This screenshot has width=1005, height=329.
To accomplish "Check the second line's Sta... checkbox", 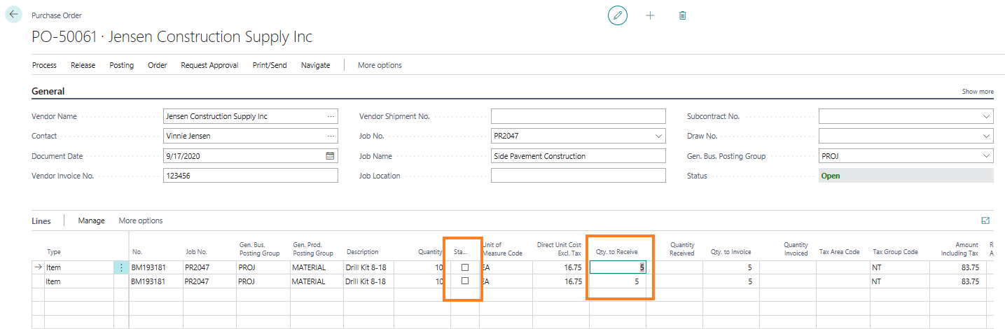I will pos(464,281).
